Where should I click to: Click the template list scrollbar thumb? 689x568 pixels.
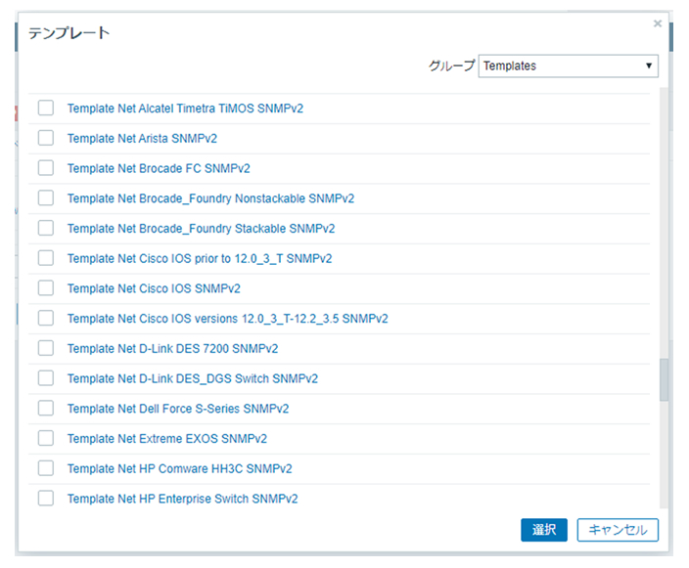[x=664, y=379]
